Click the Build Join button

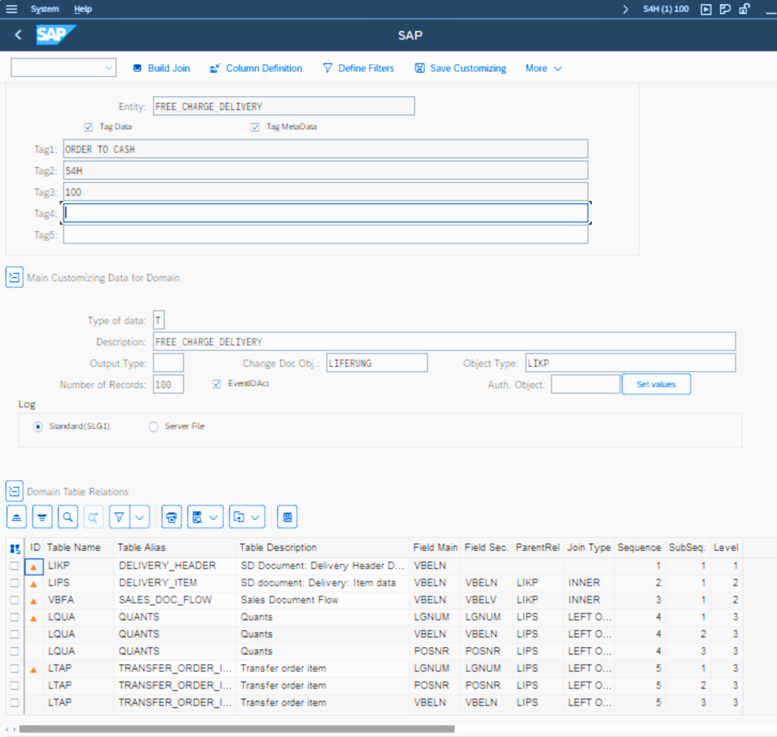pos(162,69)
